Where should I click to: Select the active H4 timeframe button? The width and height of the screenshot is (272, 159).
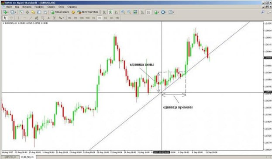(100, 18)
